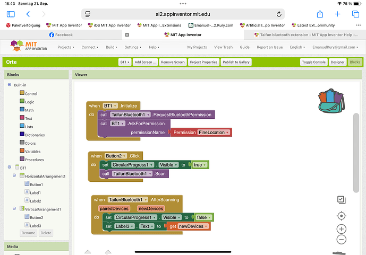This screenshot has height=255, width=366.
Task: Select the Control blocks category
Action: tap(31, 93)
